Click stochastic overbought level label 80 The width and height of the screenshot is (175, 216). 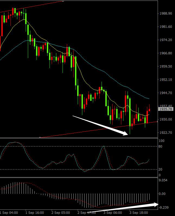pyautogui.click(x=160, y=147)
